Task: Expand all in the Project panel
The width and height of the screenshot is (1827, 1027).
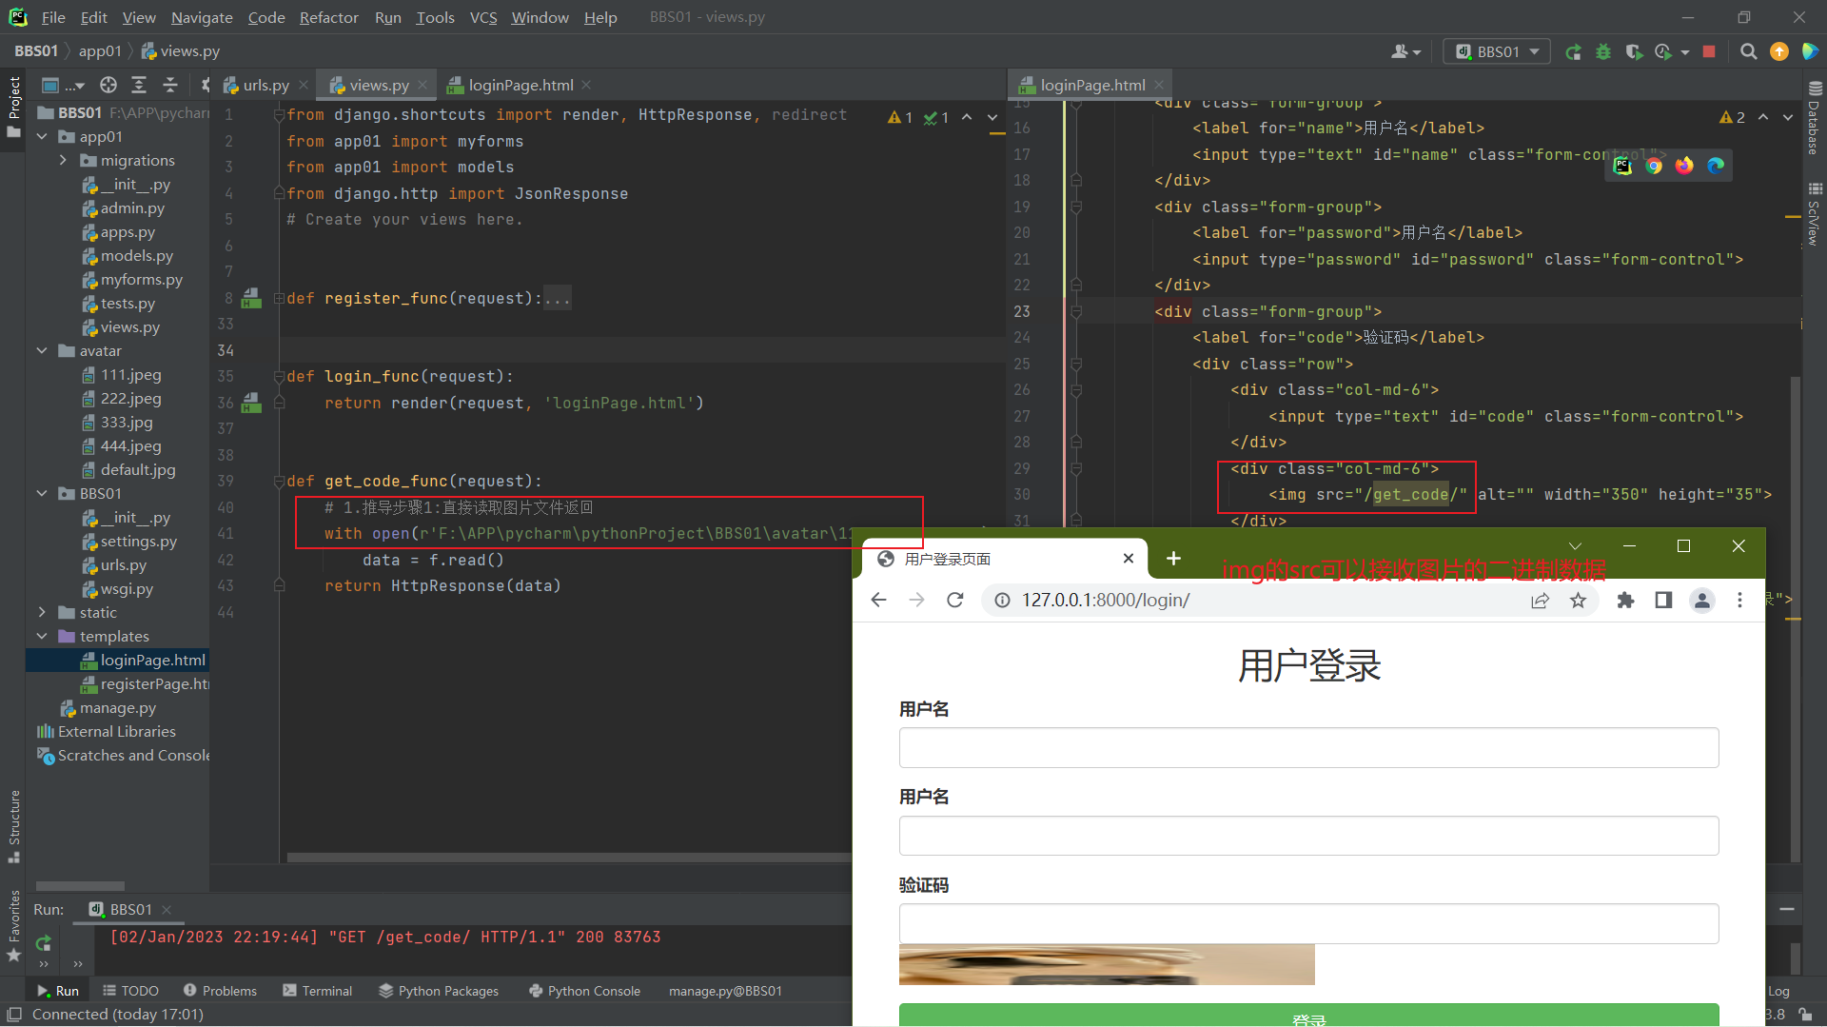Action: (139, 86)
